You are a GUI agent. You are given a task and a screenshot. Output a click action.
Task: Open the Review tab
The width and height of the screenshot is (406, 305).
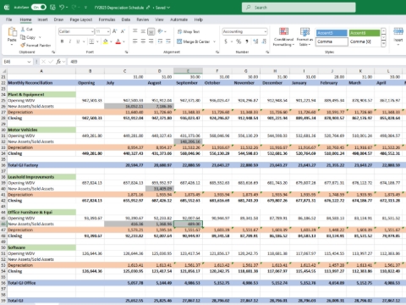(x=143, y=19)
